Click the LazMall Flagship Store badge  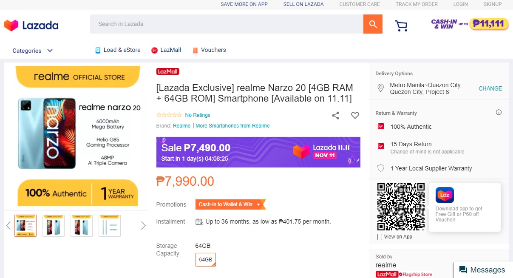(x=404, y=274)
